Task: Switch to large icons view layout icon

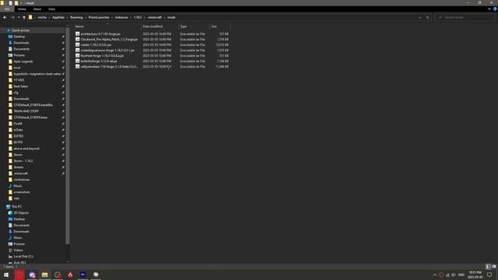Action: point(494,267)
